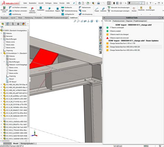This screenshot has width=164, height=147.
Task: Click the Print icon in the toolbar
Action: (x=98, y=3)
